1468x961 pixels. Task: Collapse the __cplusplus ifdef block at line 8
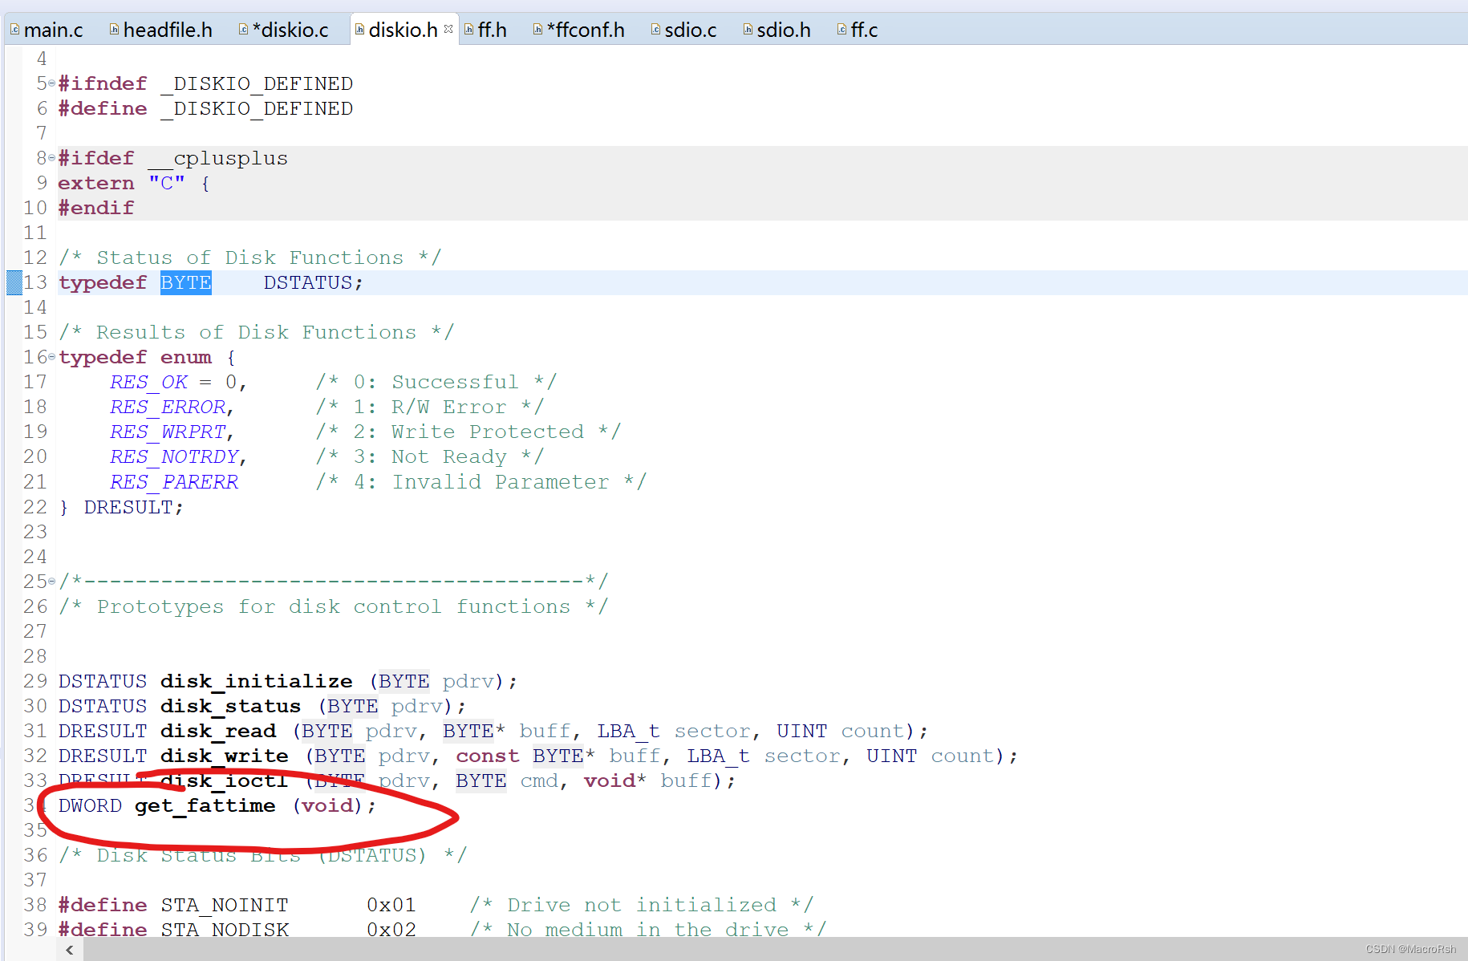pos(51,157)
